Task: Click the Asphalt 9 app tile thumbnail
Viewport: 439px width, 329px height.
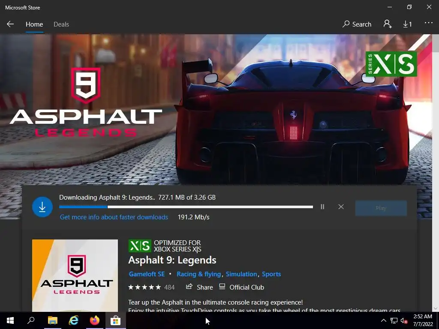Action: [x=75, y=275]
